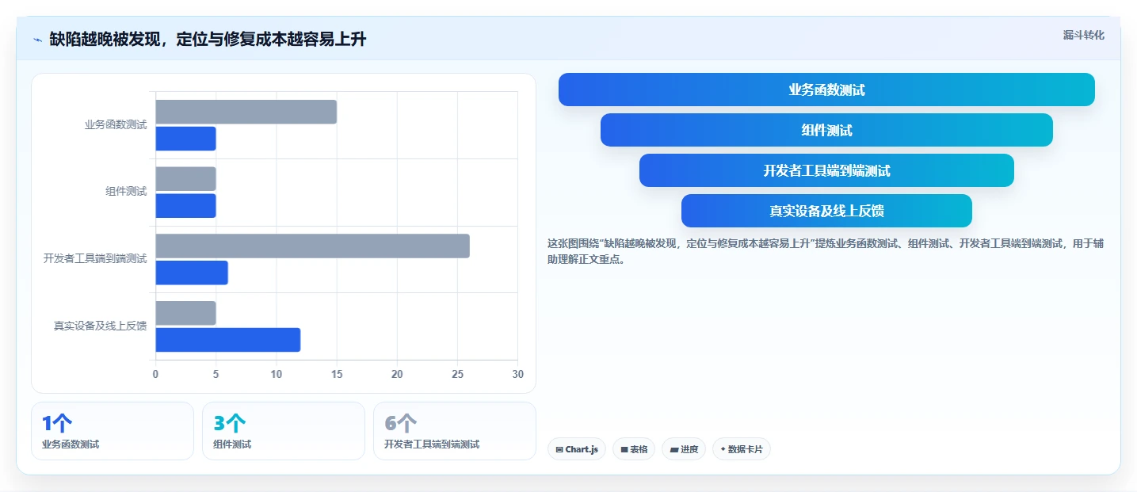The image size is (1137, 492).
Task: Click the x-axis tick value 0
Action: (x=155, y=374)
